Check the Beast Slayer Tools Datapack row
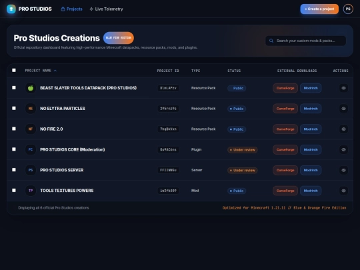Viewport: 360px width, 270px height. pos(14,88)
